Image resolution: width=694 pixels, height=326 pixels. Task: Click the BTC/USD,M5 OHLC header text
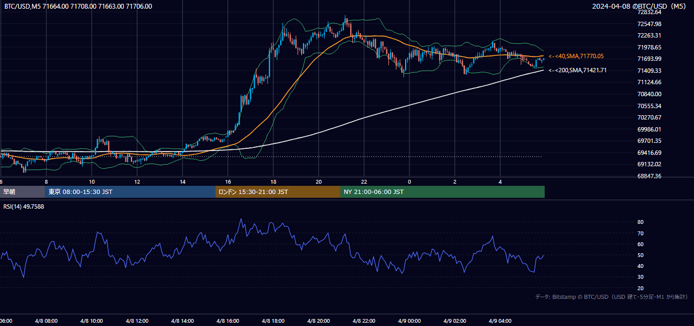coord(78,7)
